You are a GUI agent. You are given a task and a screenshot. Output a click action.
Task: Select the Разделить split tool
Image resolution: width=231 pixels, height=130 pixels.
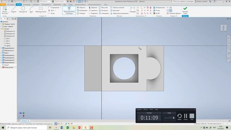[x=93, y=13]
